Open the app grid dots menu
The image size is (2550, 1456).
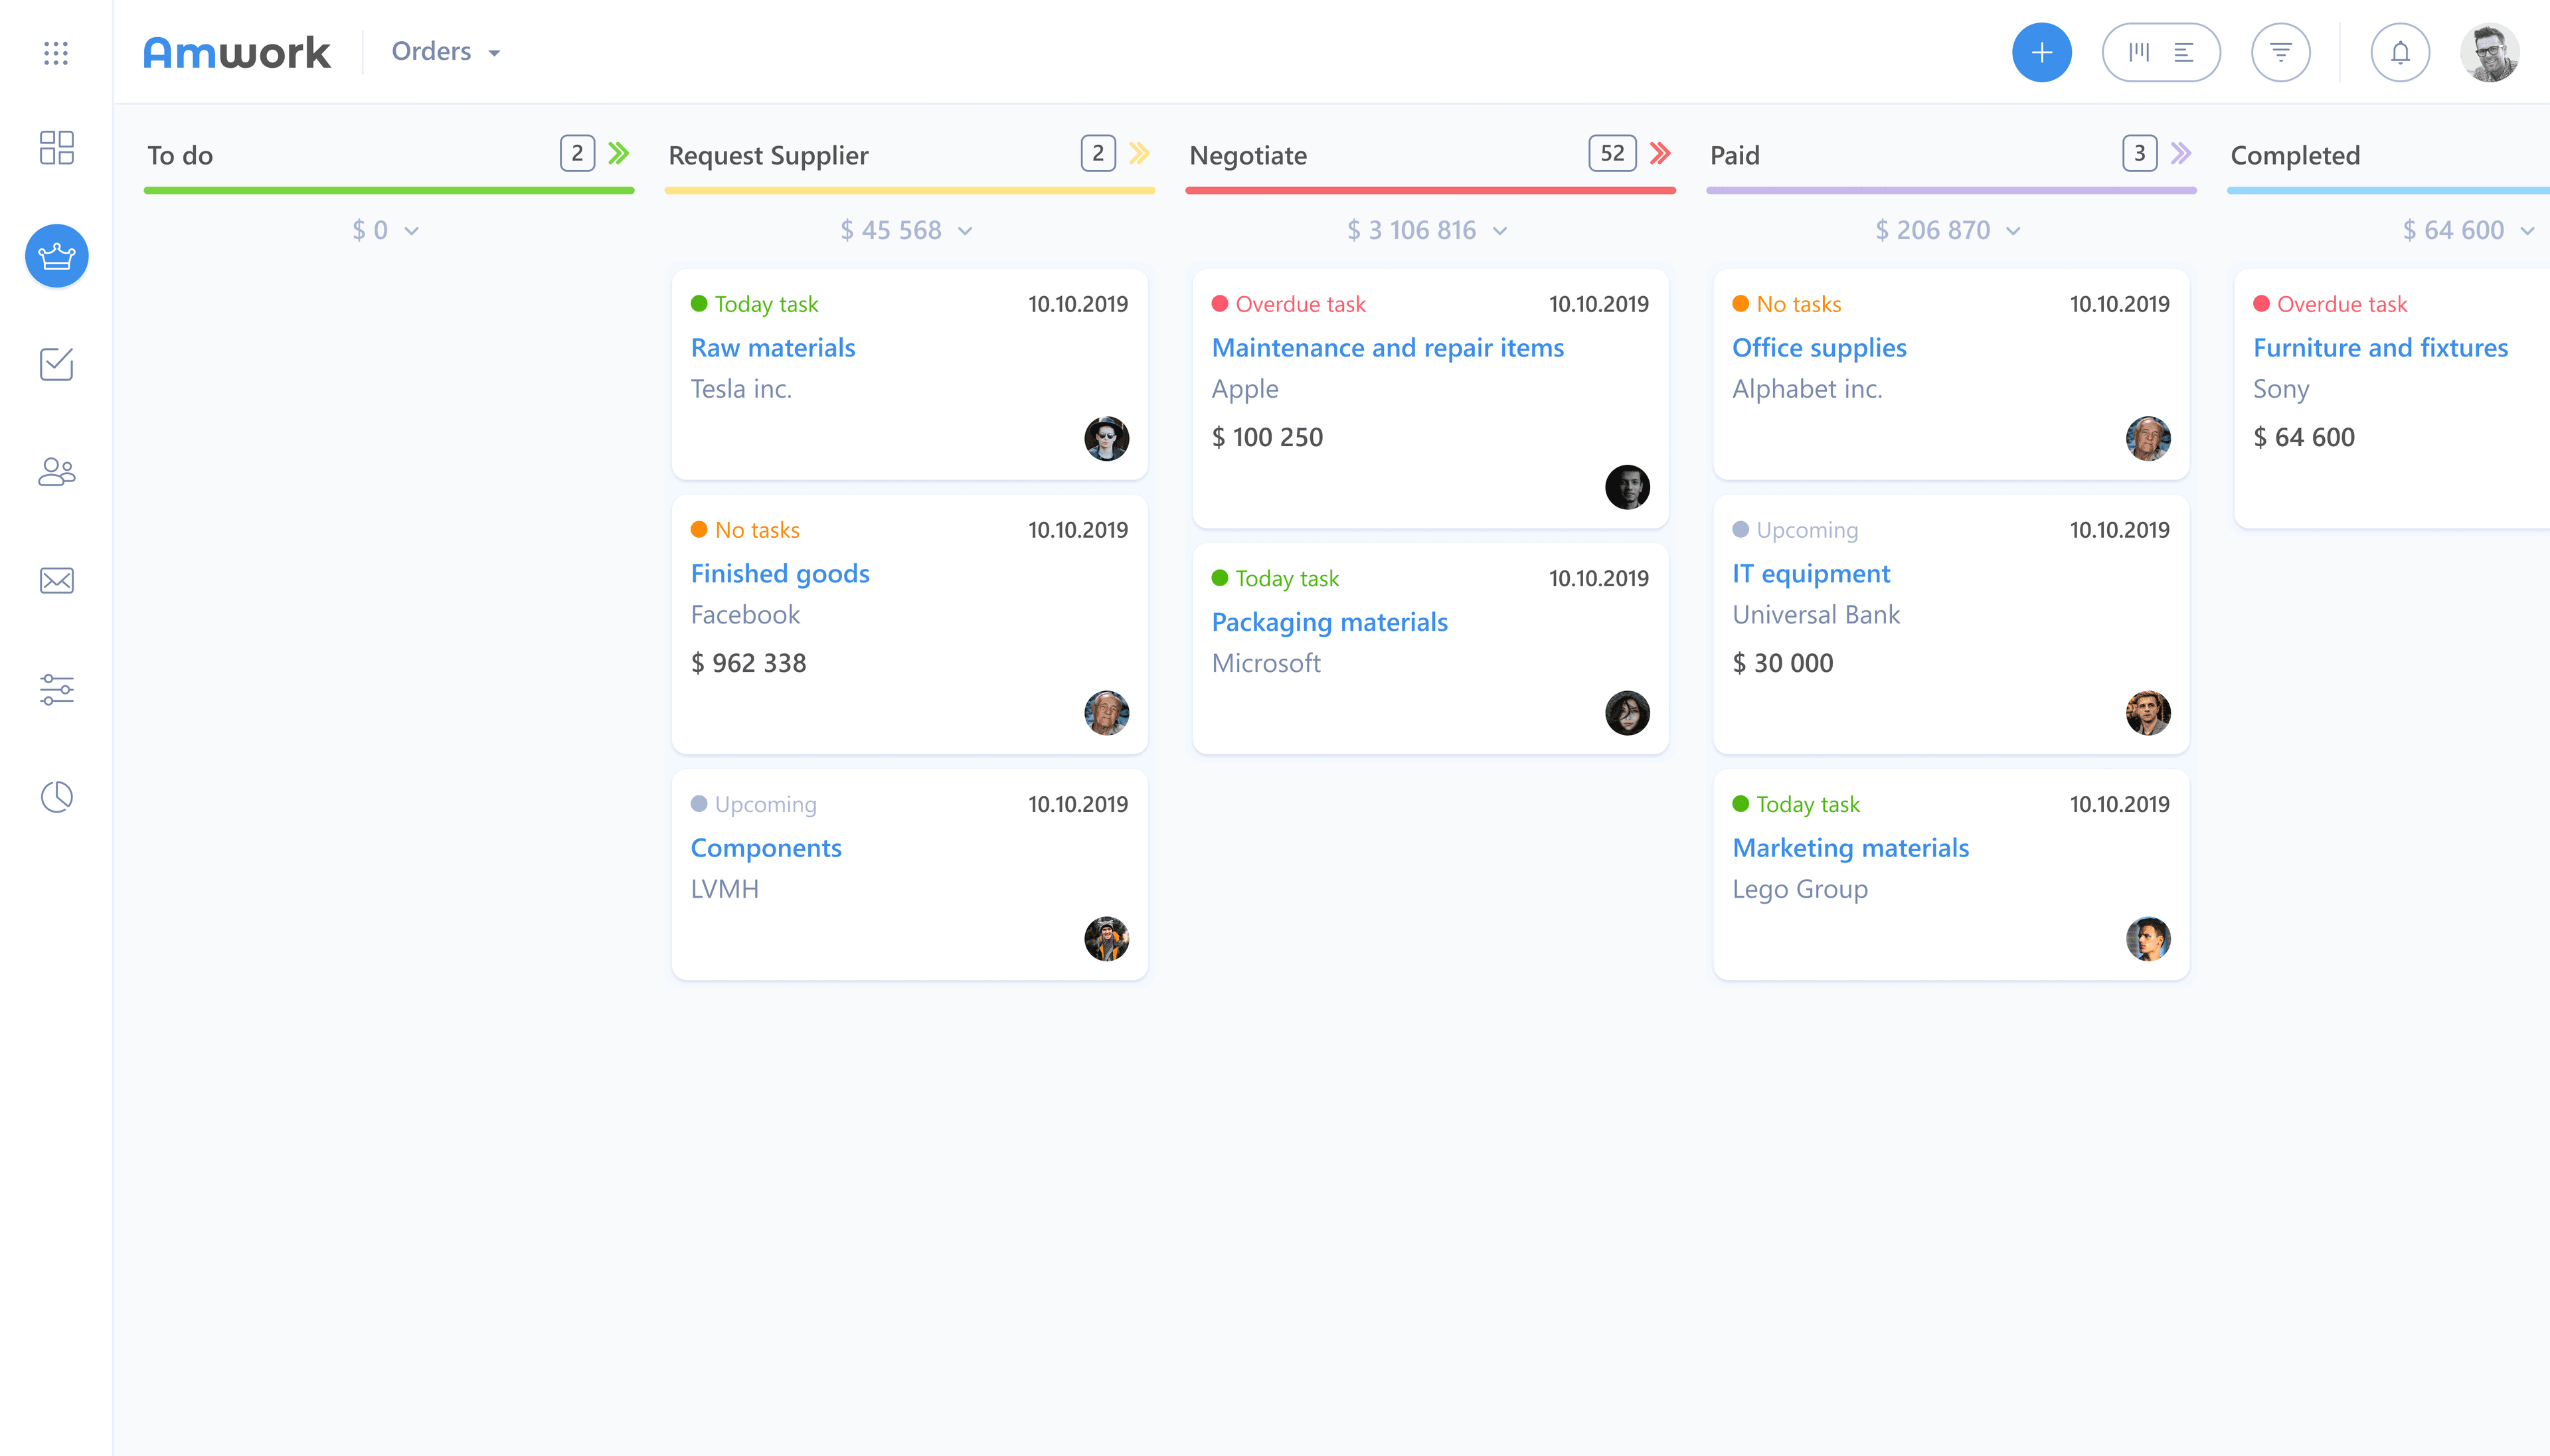pos(56,53)
